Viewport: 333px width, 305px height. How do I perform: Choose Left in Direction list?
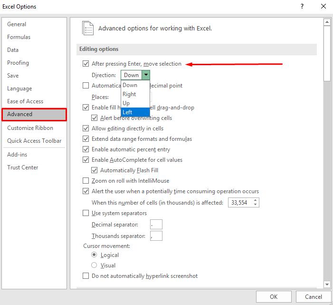135,112
